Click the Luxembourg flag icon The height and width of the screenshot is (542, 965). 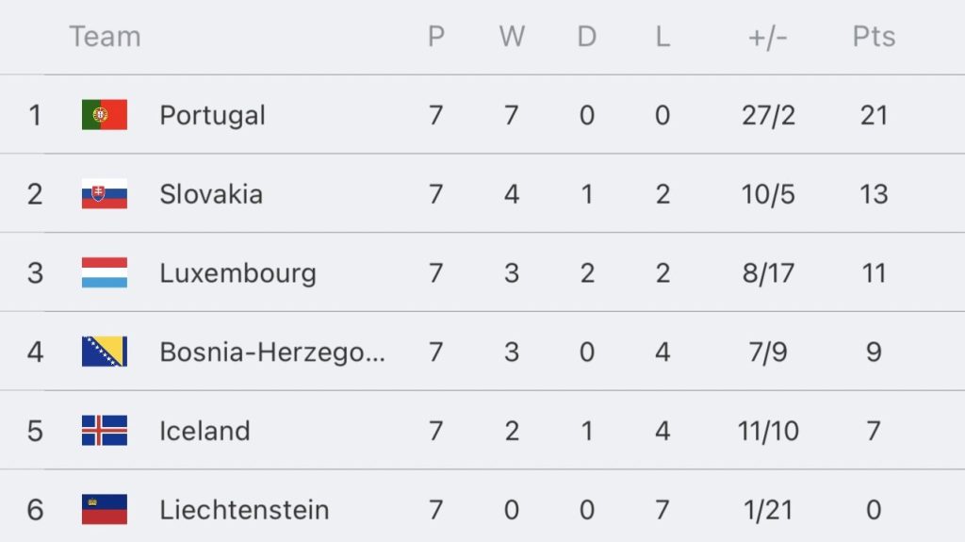click(x=105, y=272)
